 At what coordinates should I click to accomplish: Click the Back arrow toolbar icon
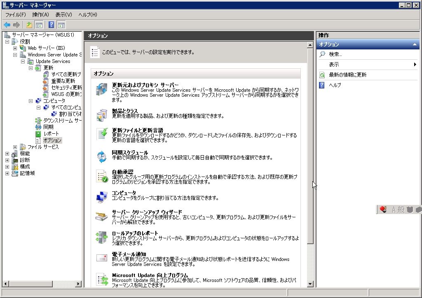pos(7,25)
